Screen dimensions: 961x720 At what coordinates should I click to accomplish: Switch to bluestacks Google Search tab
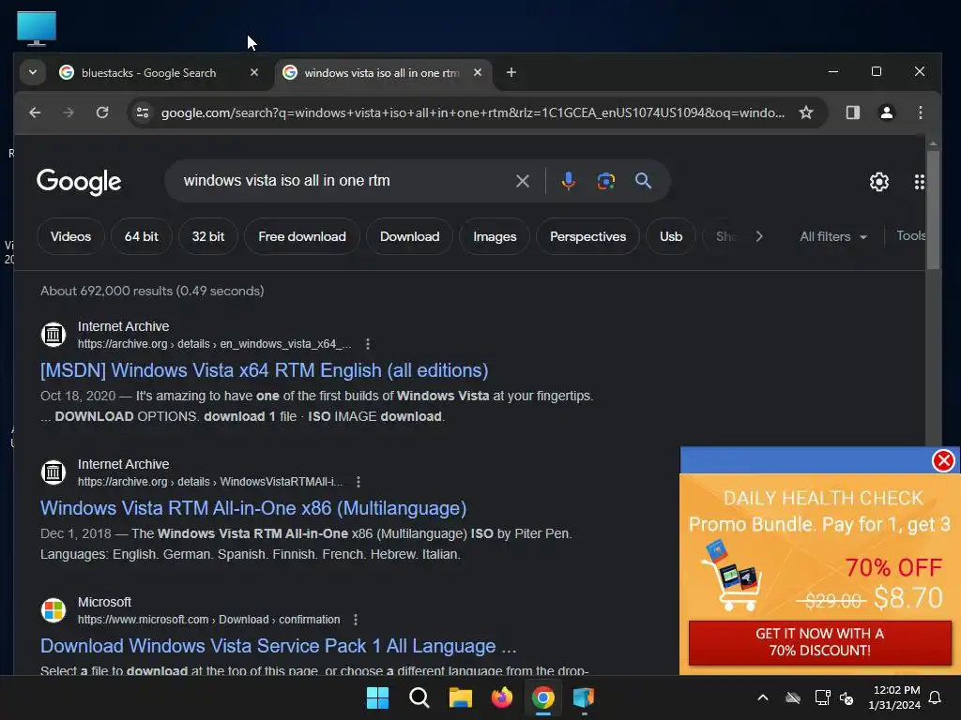point(149,73)
